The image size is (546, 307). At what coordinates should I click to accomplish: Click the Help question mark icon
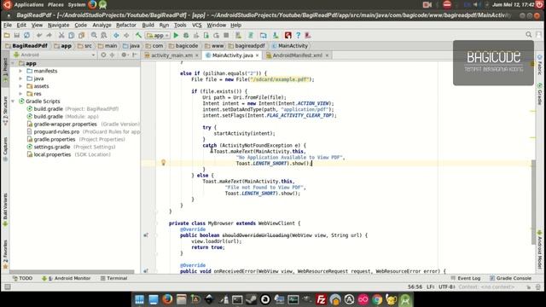point(298,35)
